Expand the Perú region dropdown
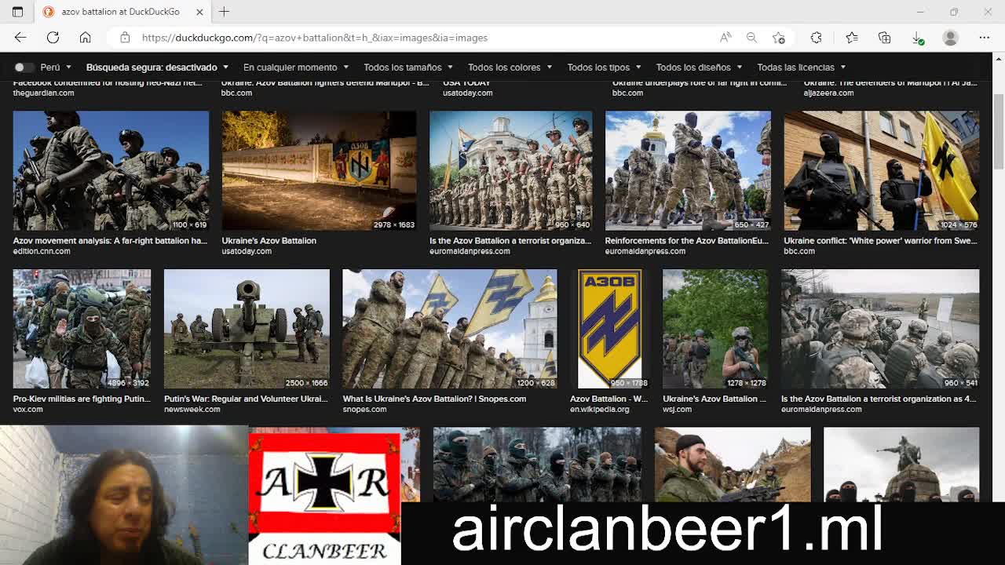 [x=56, y=67]
